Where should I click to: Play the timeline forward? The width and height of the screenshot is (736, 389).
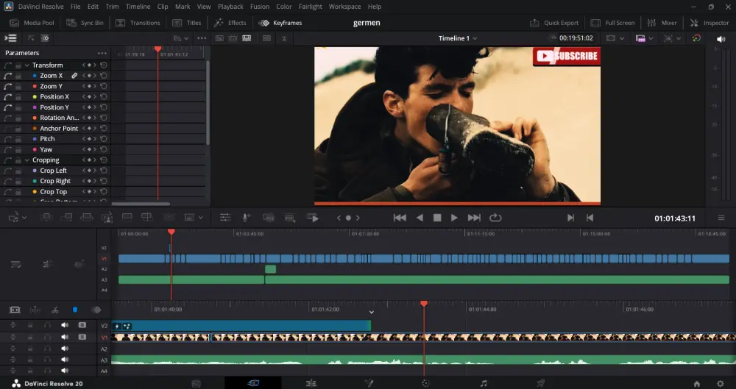click(454, 218)
